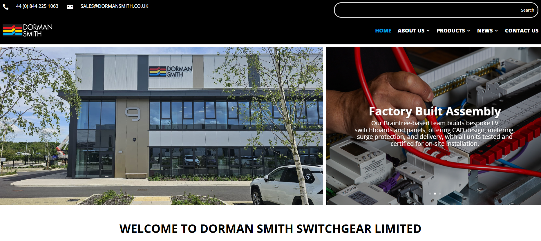Select the first carousel dot indicator
Screen dimensions: 541x241
[x=430, y=193]
